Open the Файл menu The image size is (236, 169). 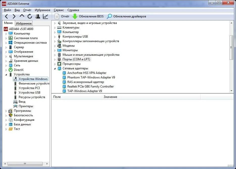coord(7,10)
